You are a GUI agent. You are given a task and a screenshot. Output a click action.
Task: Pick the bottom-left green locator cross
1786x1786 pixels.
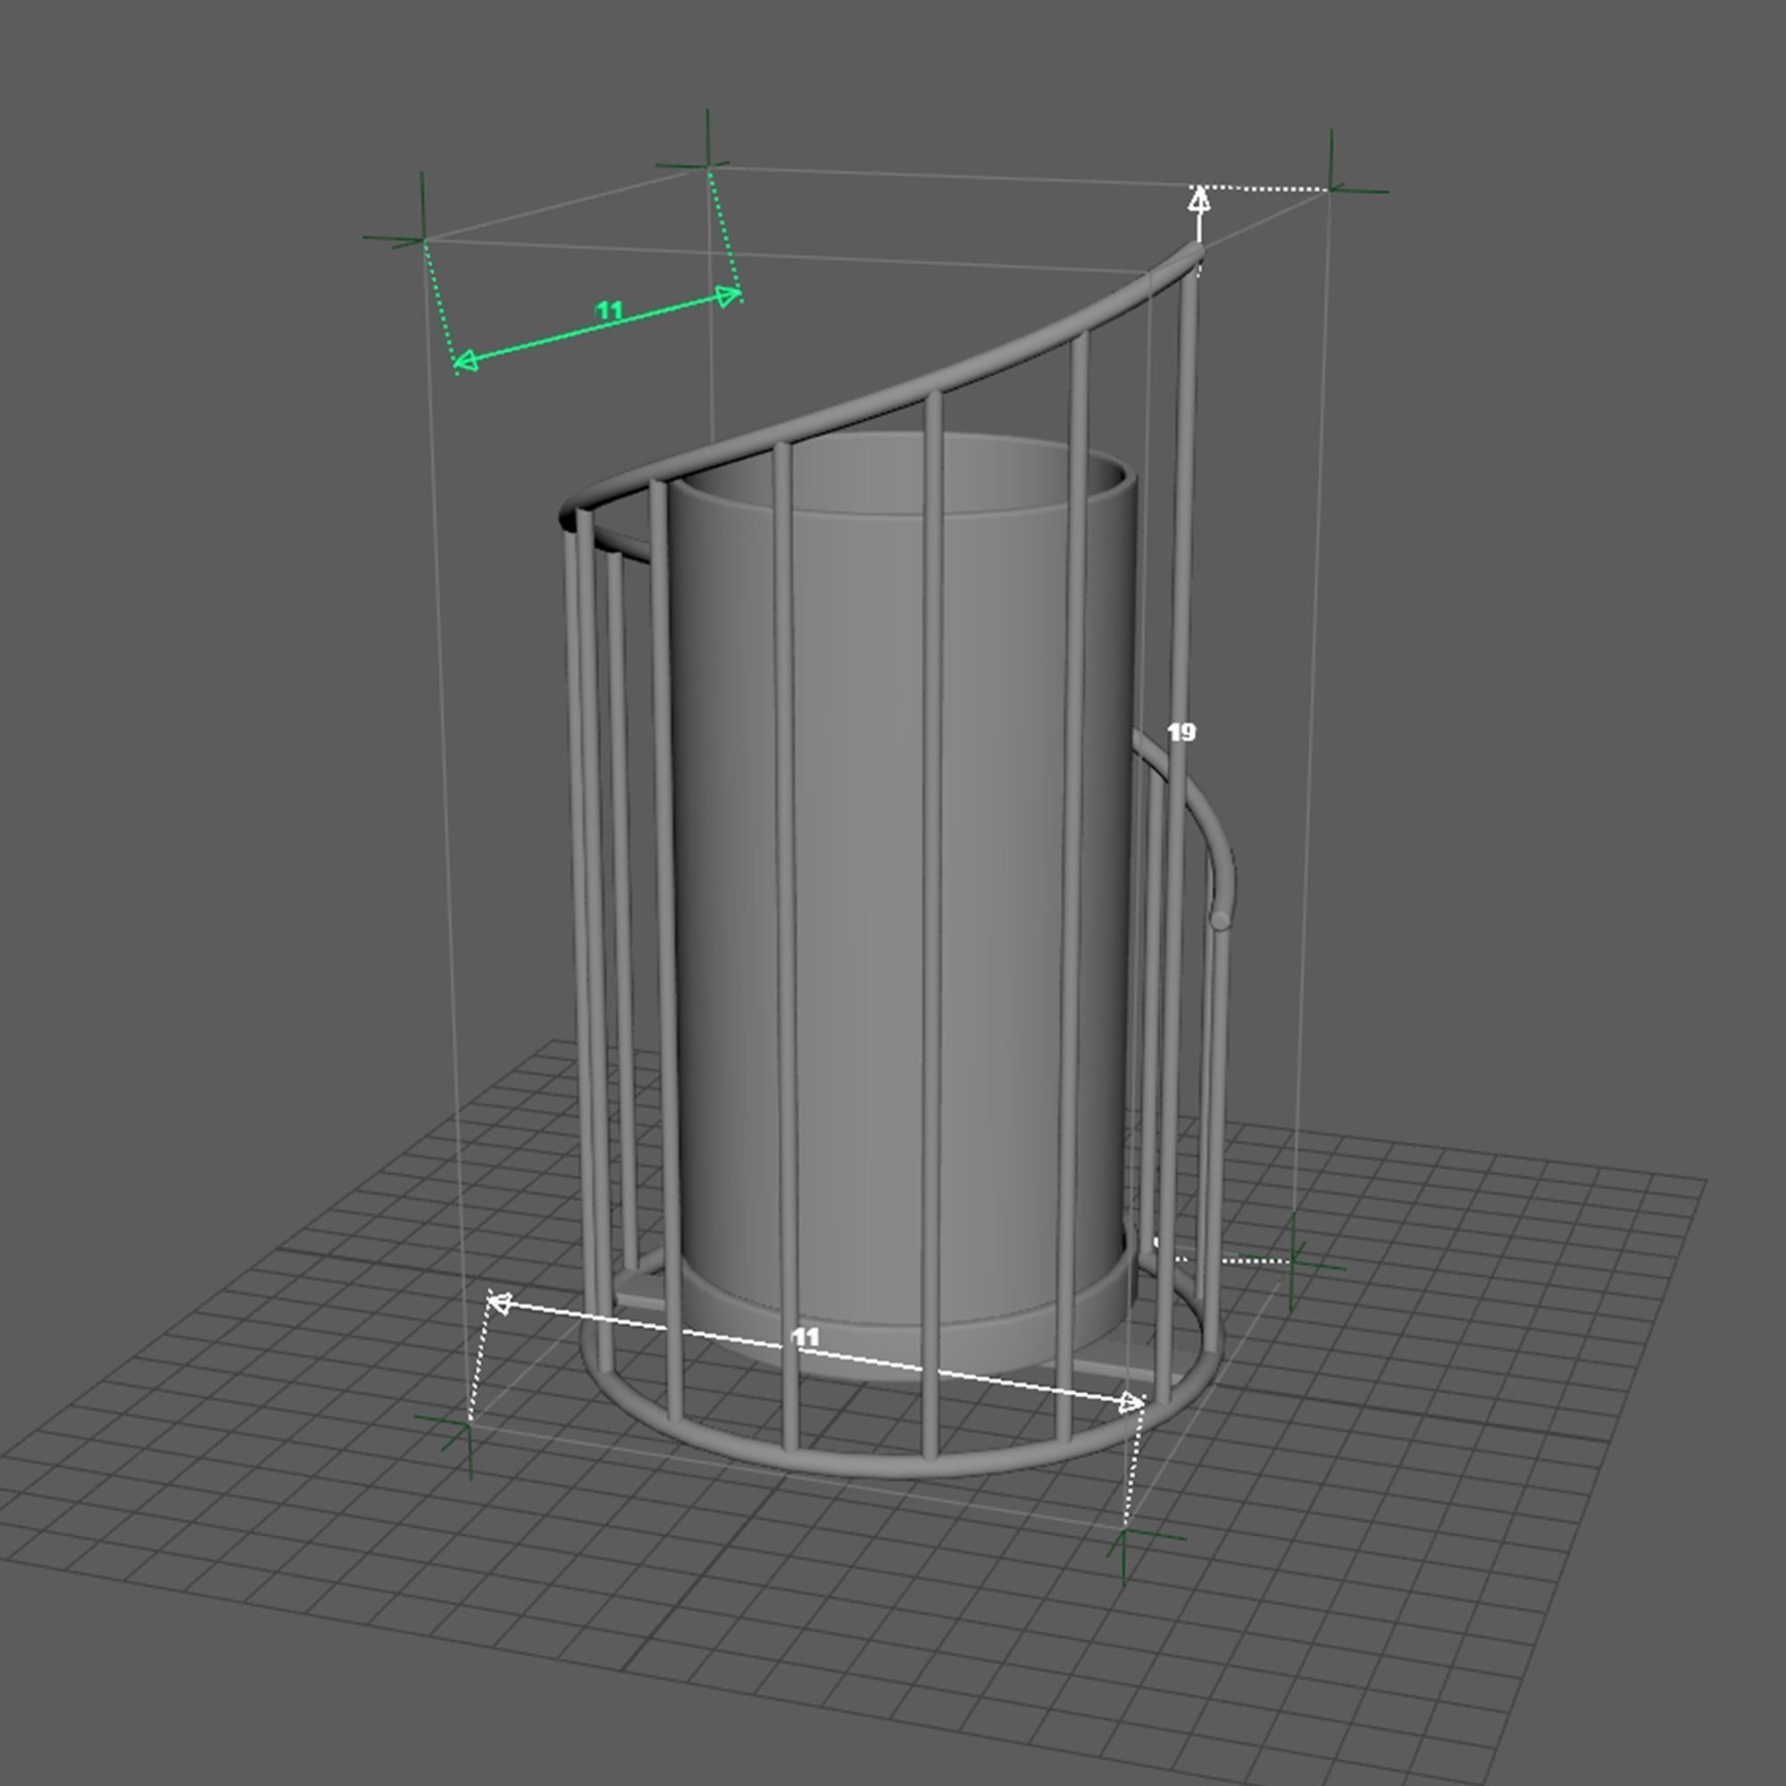(469, 1424)
